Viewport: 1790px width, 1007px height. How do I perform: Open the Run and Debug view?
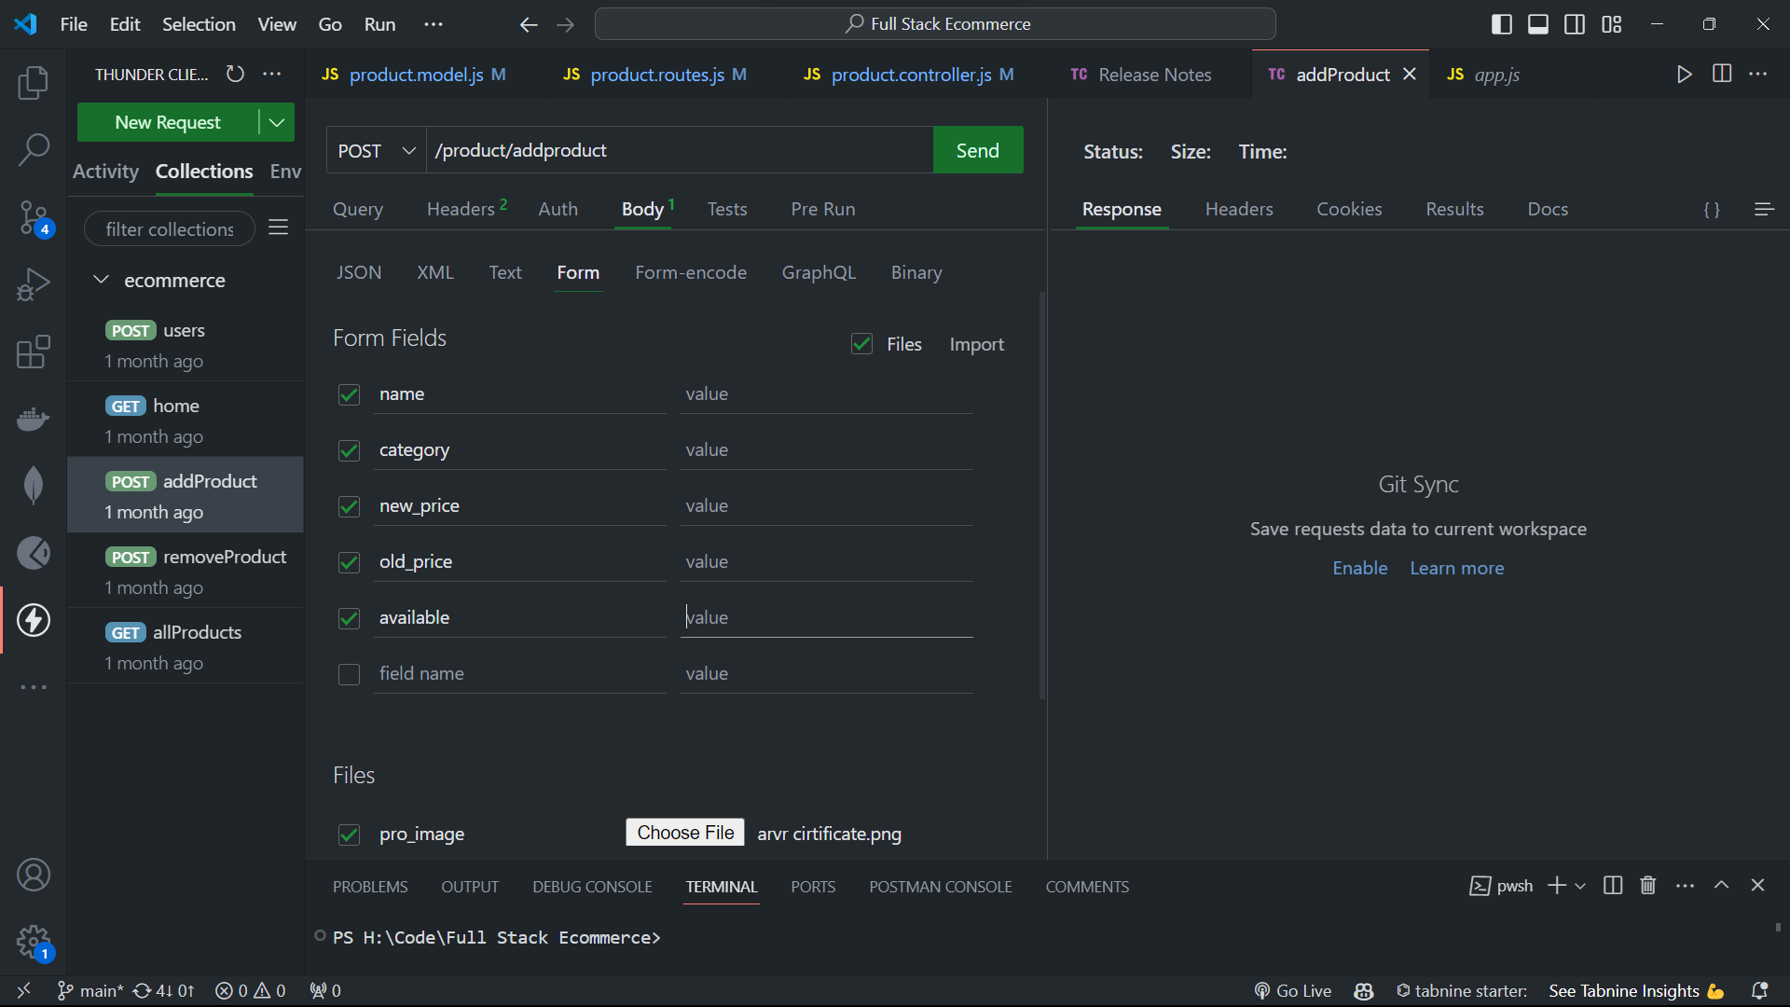tap(34, 284)
